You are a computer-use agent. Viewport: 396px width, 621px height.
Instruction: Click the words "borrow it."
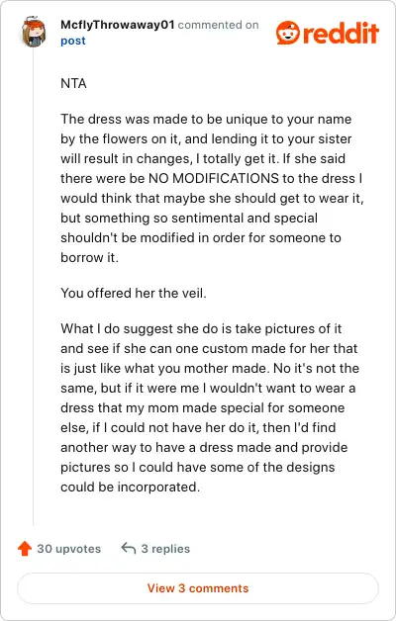point(89,257)
